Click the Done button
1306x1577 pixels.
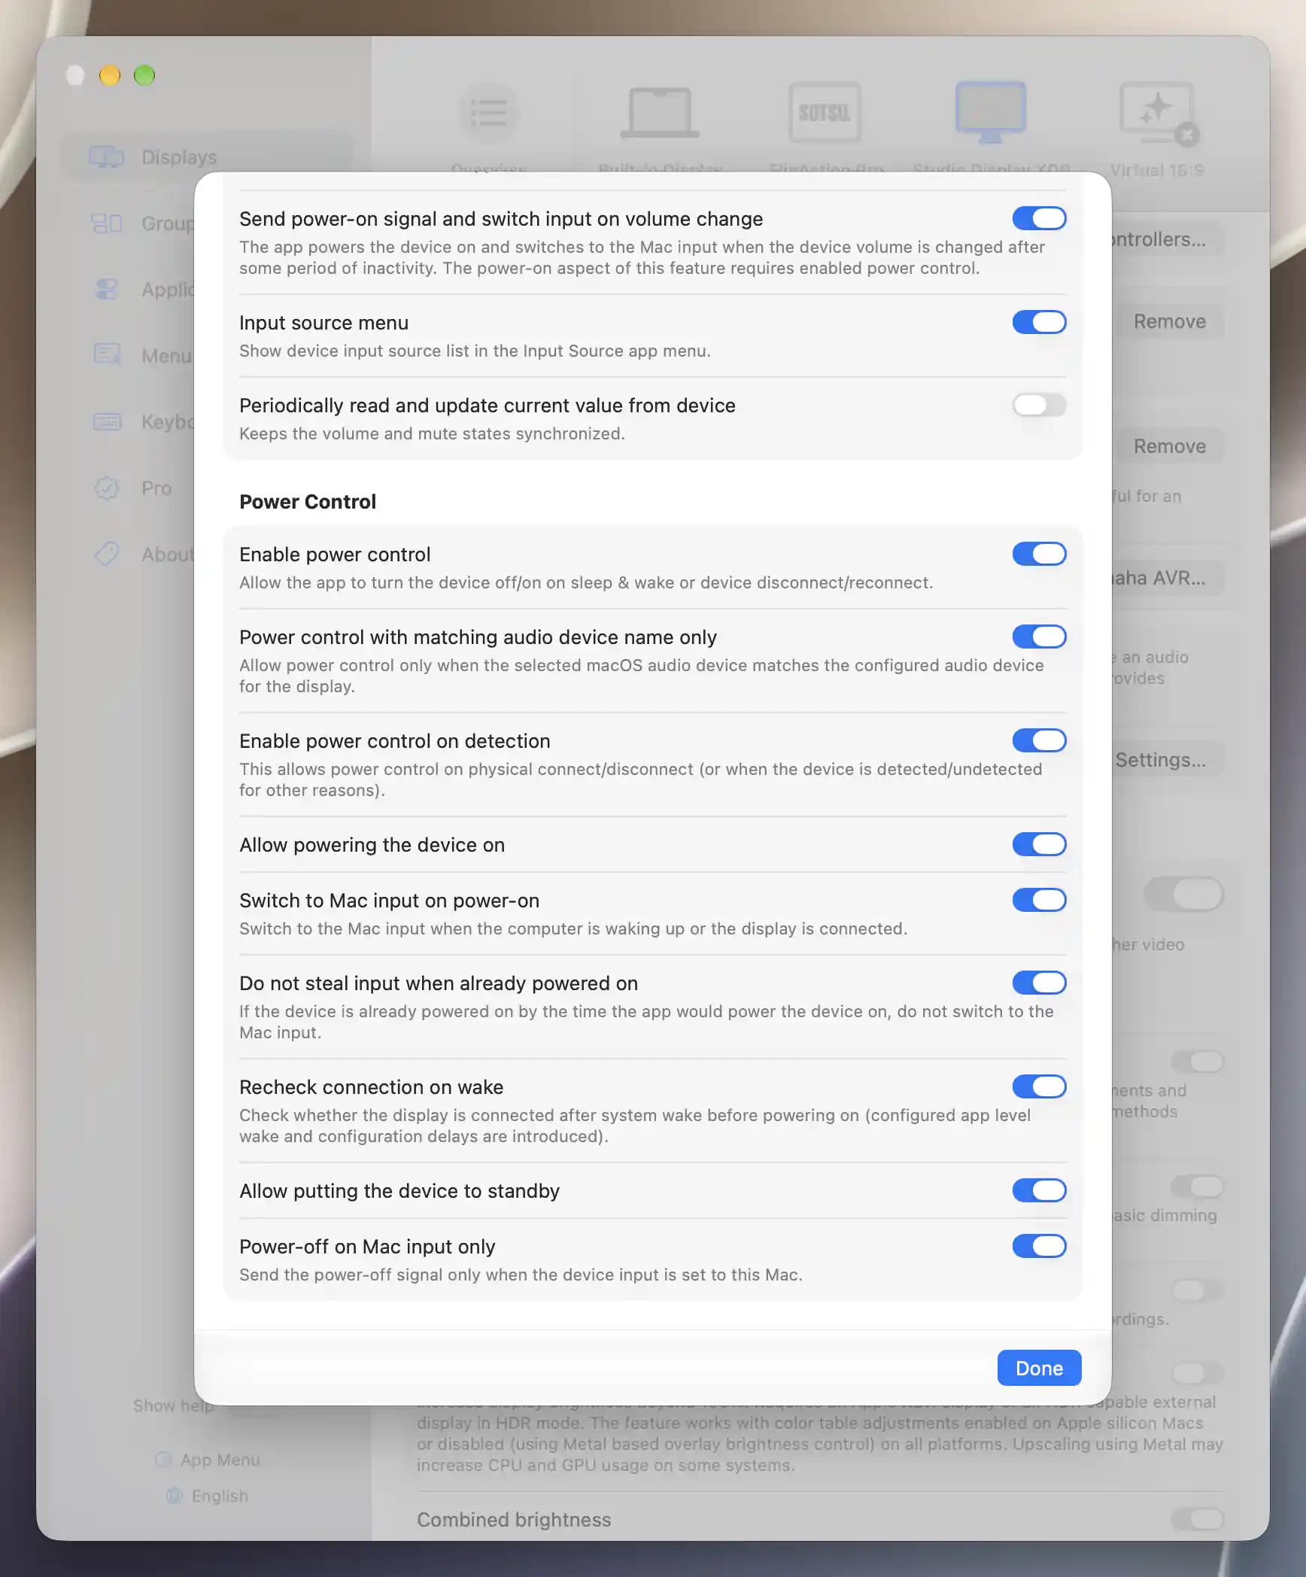[x=1039, y=1369]
